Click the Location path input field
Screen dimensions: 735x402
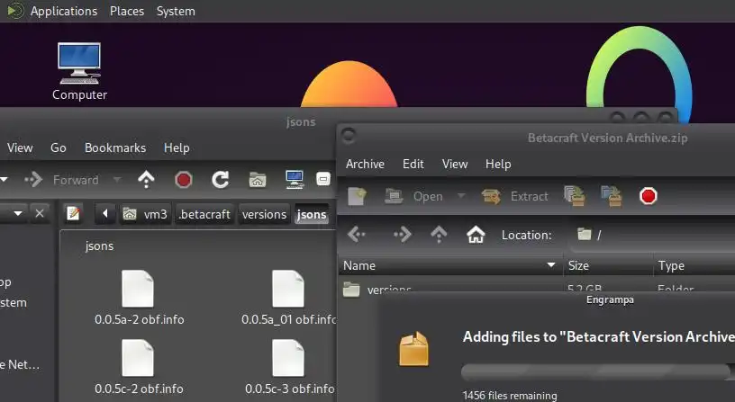651,235
